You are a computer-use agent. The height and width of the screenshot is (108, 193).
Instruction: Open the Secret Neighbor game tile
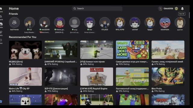click(168, 100)
